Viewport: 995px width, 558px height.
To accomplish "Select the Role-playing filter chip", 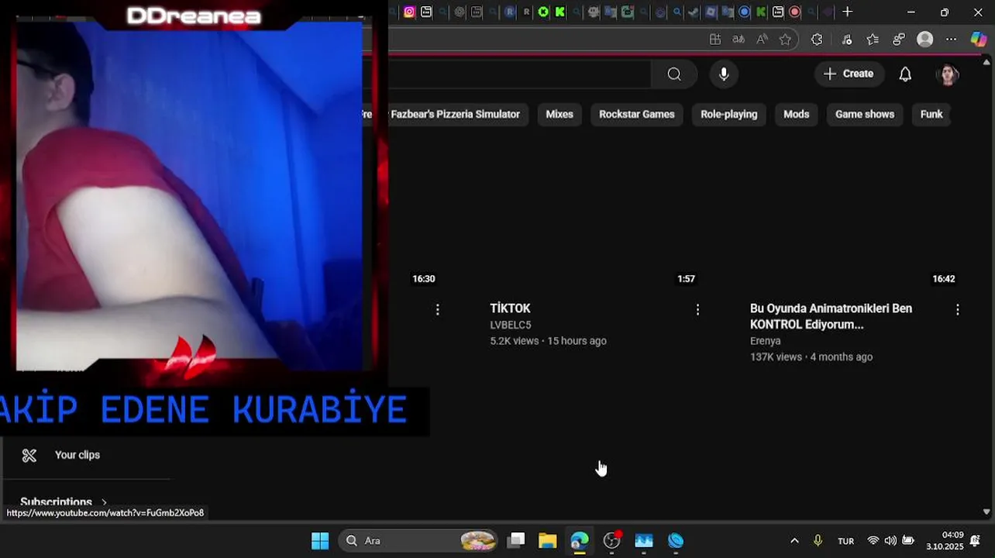I will pos(729,114).
